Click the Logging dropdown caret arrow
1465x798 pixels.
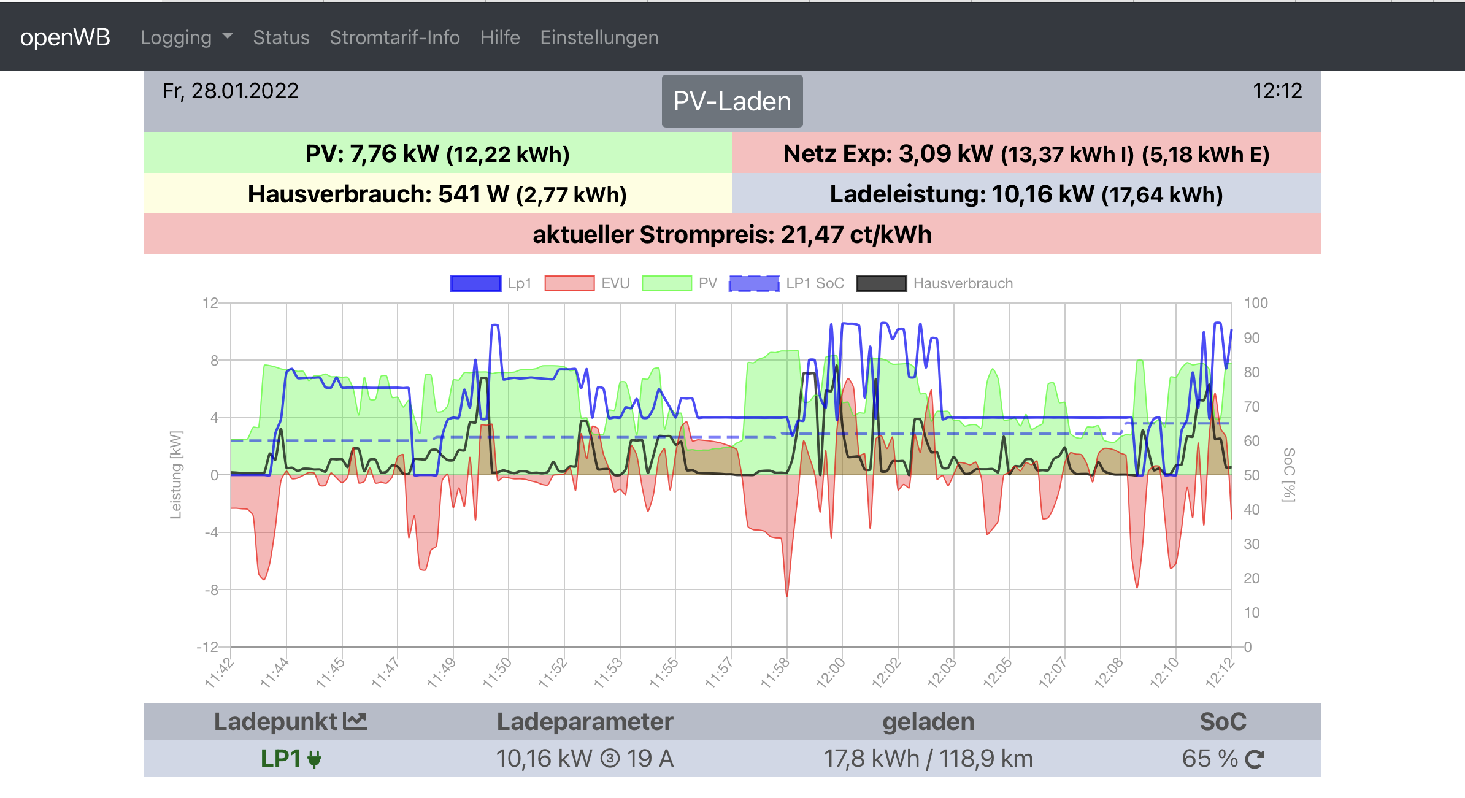[x=228, y=36]
